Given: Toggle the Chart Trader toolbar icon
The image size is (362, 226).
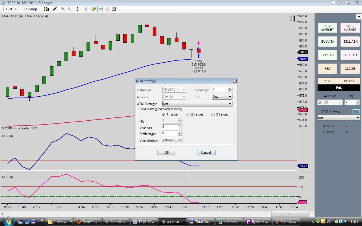Looking at the screenshot, I should coord(94,9).
